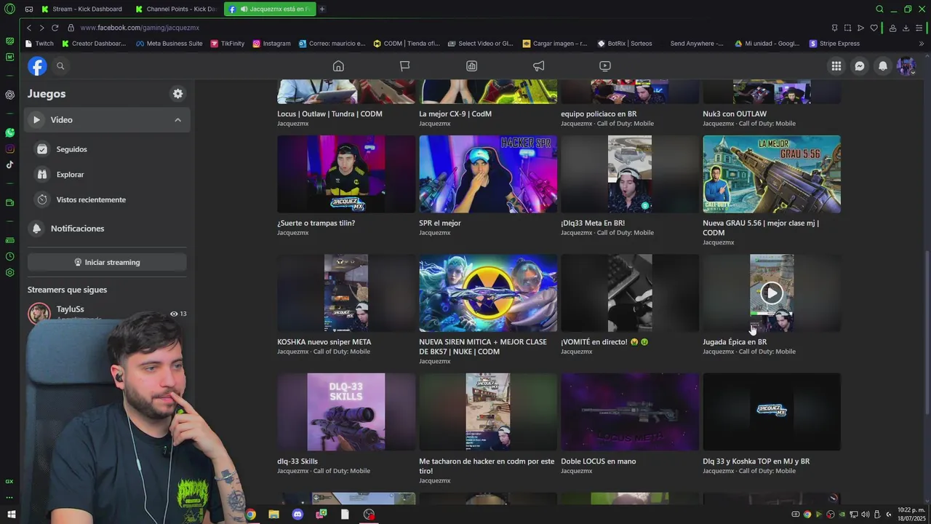
Task: Open the megaphone ads icon
Action: point(538,66)
